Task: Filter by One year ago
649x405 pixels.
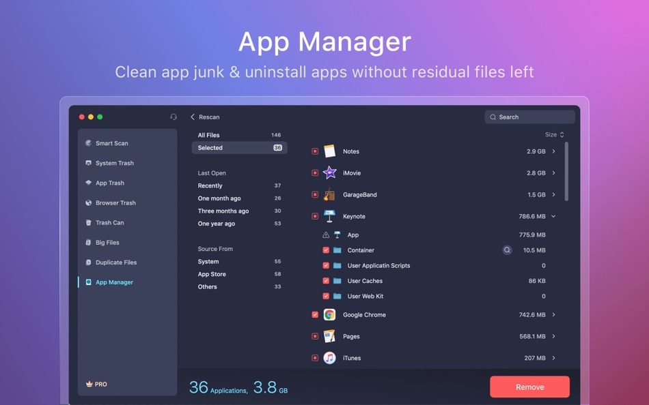Action: [x=239, y=224]
